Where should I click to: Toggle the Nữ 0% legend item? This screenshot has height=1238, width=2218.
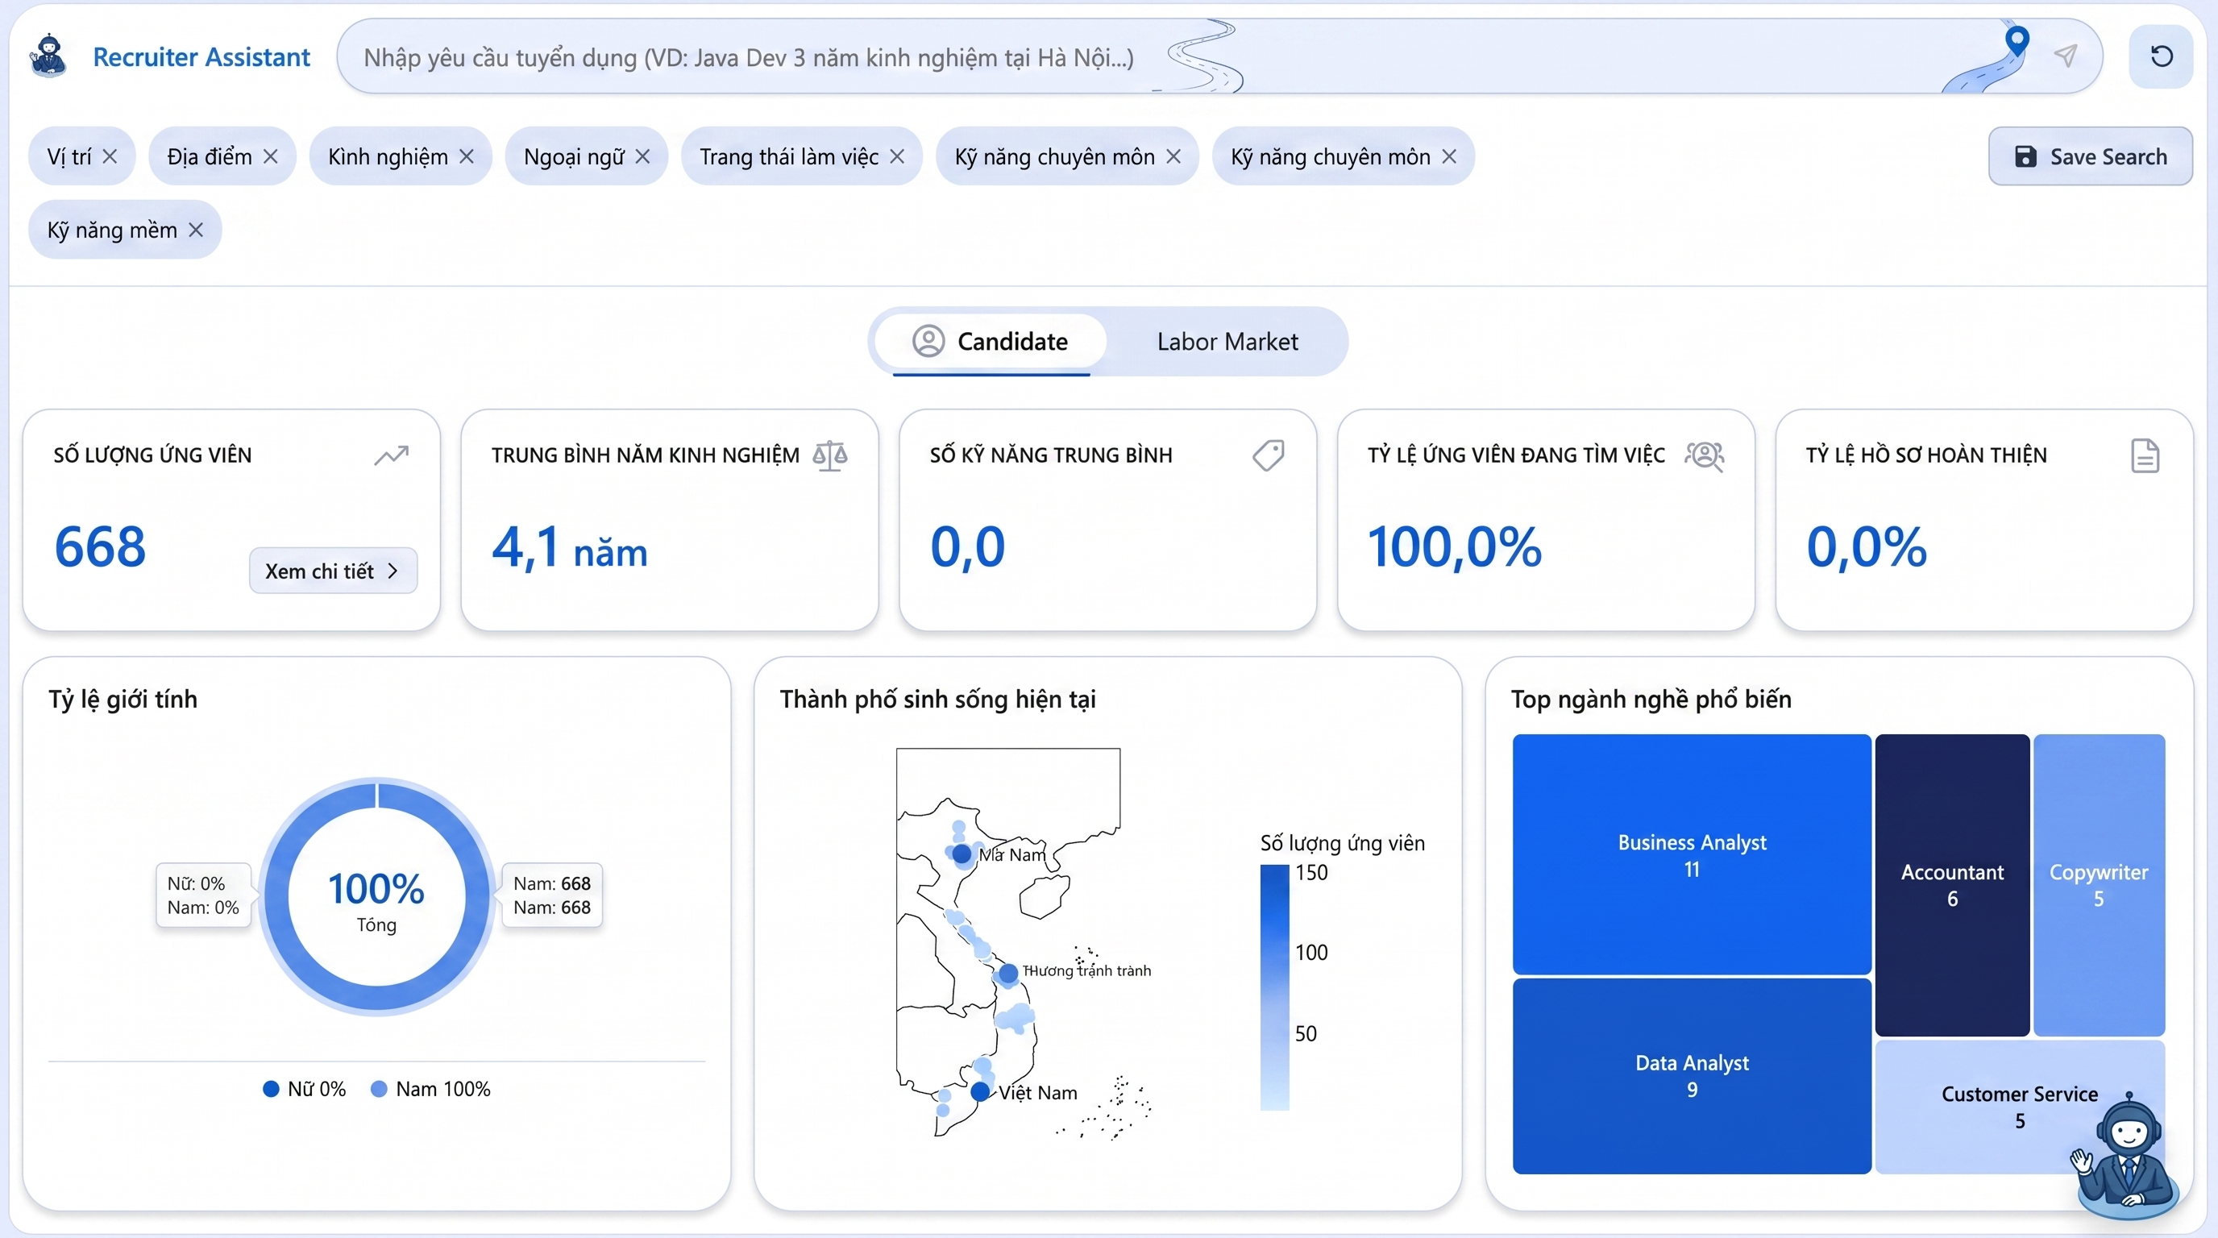coord(305,1089)
